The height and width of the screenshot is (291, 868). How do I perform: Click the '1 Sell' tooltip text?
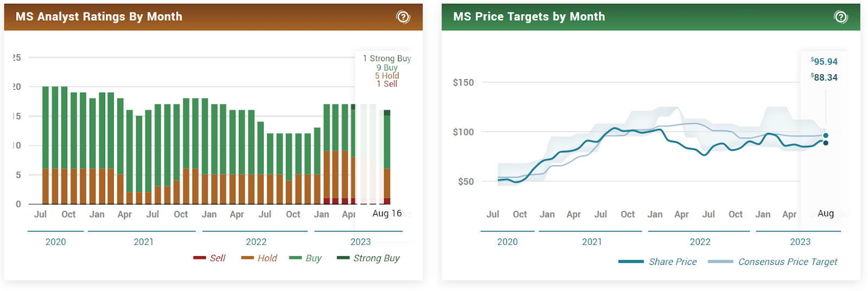click(x=387, y=83)
